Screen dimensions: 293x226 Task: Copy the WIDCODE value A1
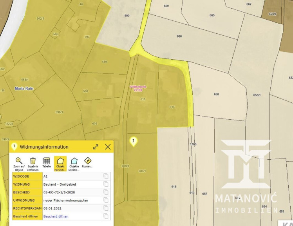[106, 176]
